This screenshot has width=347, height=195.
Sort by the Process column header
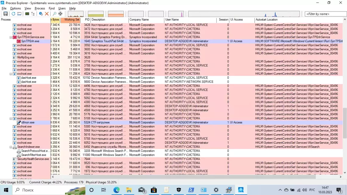(25, 20)
